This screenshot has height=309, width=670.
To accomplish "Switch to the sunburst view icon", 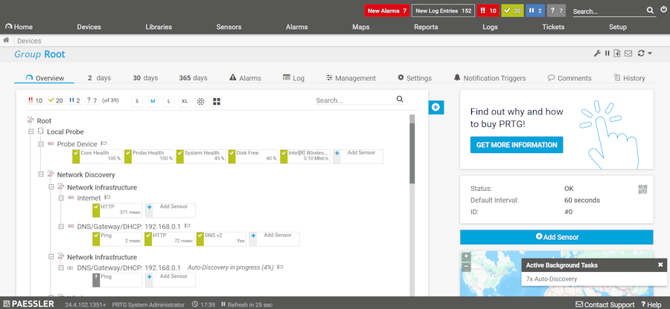I will point(200,101).
